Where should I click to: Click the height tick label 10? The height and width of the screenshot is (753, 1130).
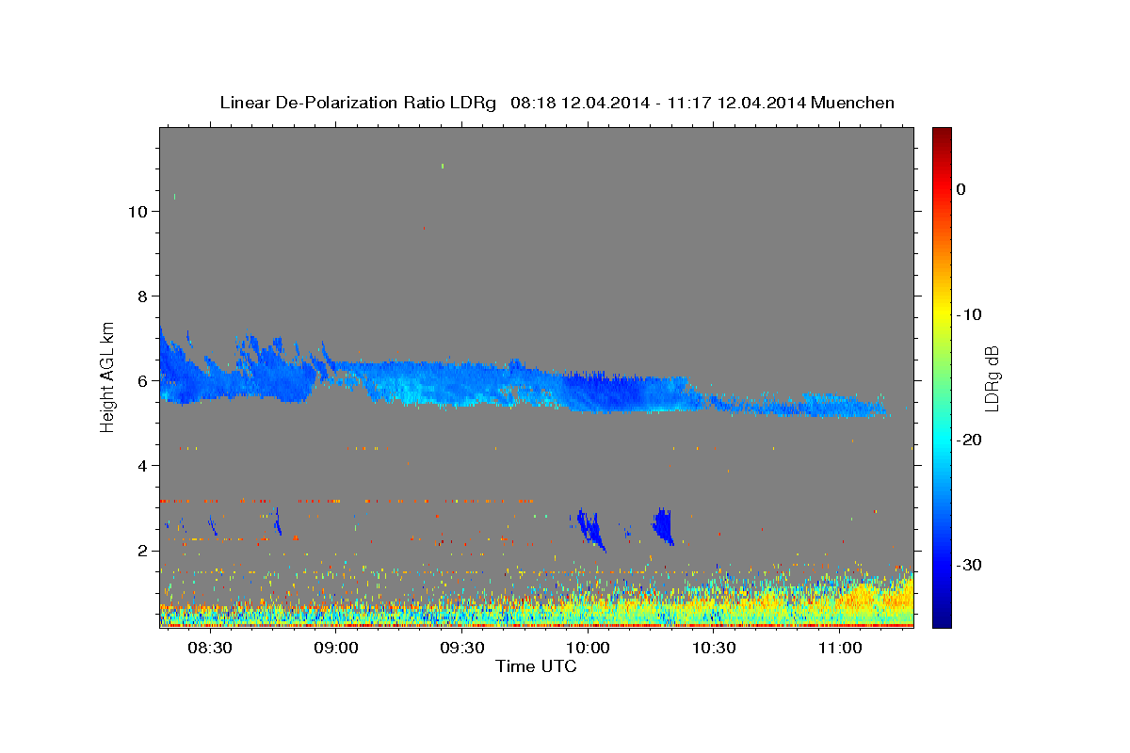point(137,212)
